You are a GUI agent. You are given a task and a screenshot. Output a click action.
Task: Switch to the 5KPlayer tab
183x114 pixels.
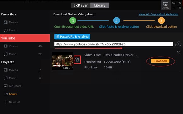80,5
